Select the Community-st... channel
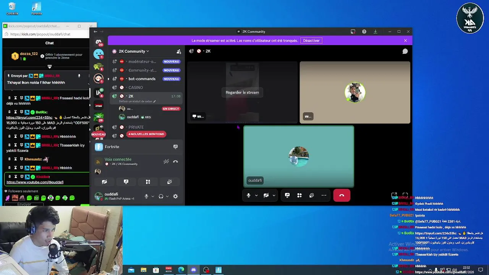489x275 pixels. tap(146, 70)
